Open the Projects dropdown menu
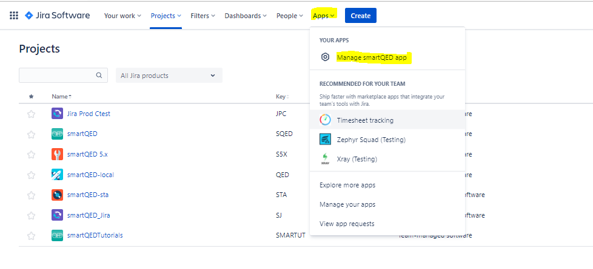 pos(166,16)
